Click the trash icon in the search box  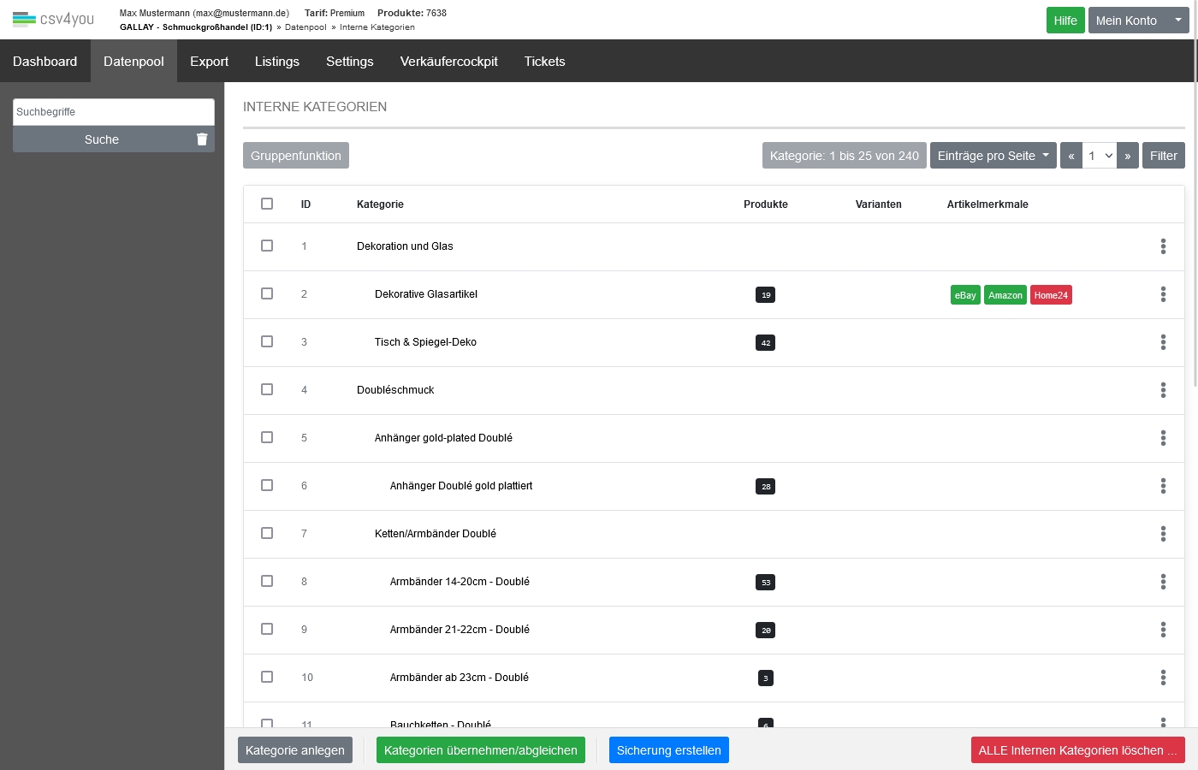point(202,139)
